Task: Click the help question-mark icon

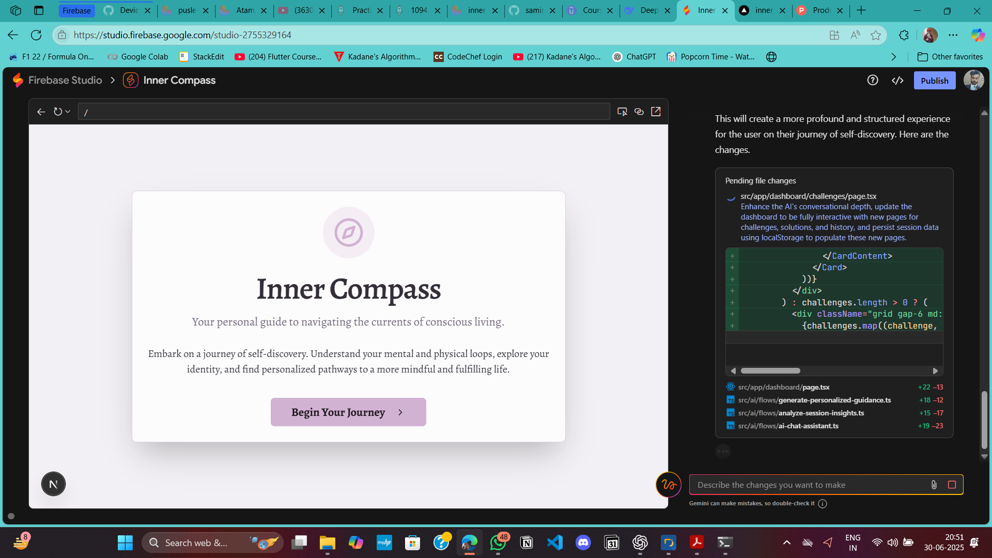Action: point(873,80)
